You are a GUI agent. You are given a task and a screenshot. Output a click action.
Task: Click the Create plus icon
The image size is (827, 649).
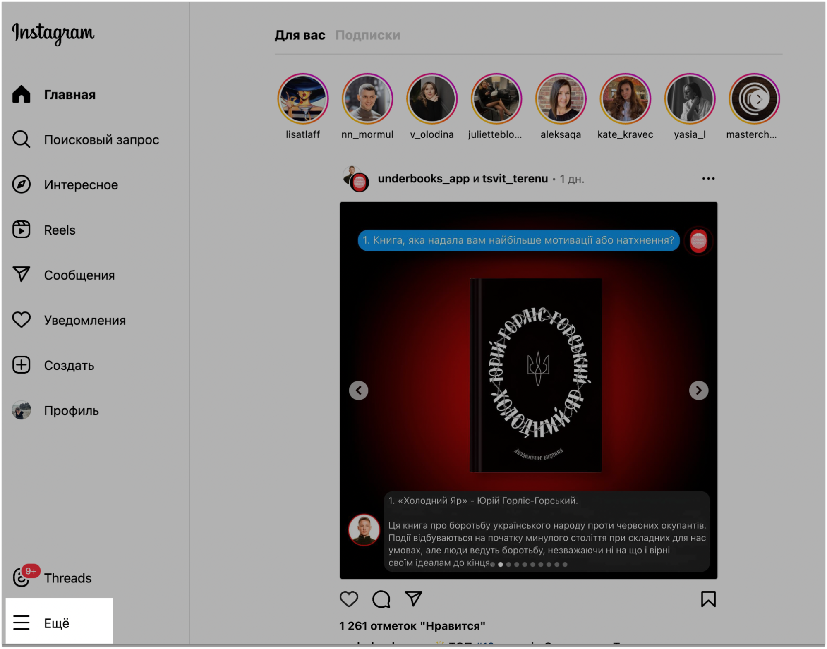tap(21, 365)
